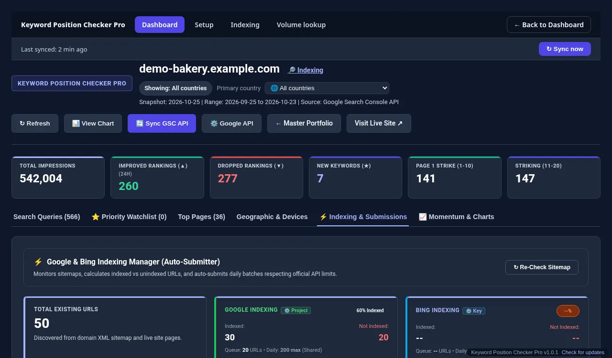Expand the Primary country dropdown
This screenshot has width=612, height=358.
click(x=327, y=88)
